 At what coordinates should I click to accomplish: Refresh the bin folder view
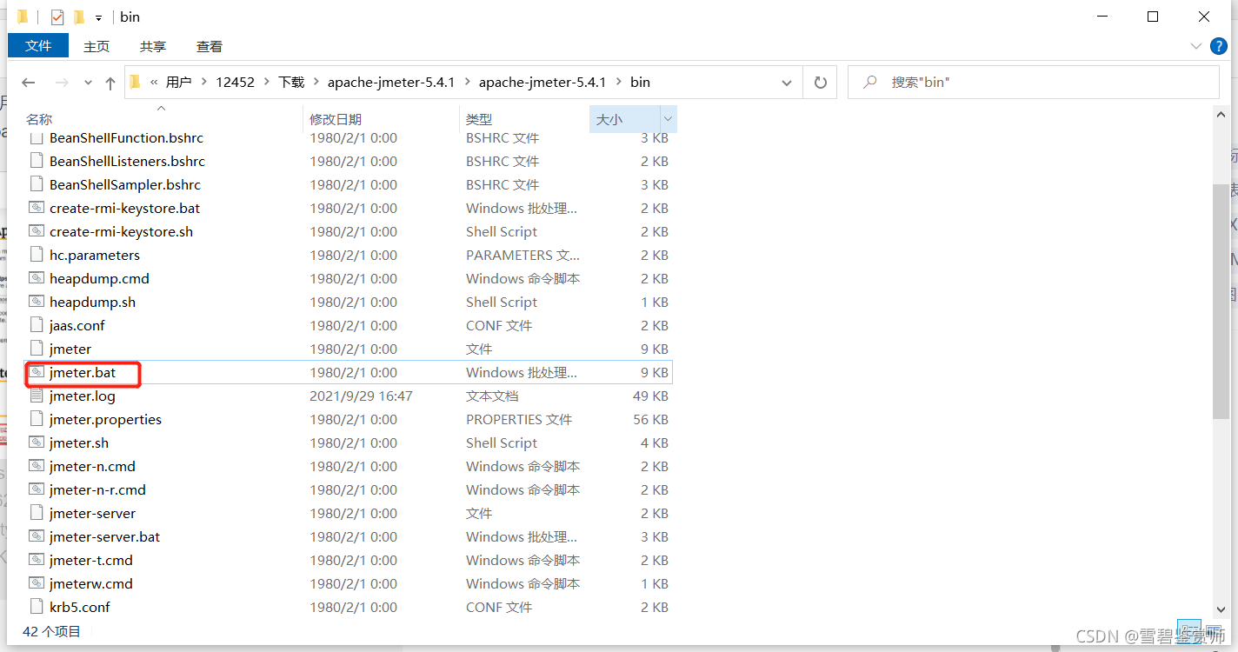(820, 83)
